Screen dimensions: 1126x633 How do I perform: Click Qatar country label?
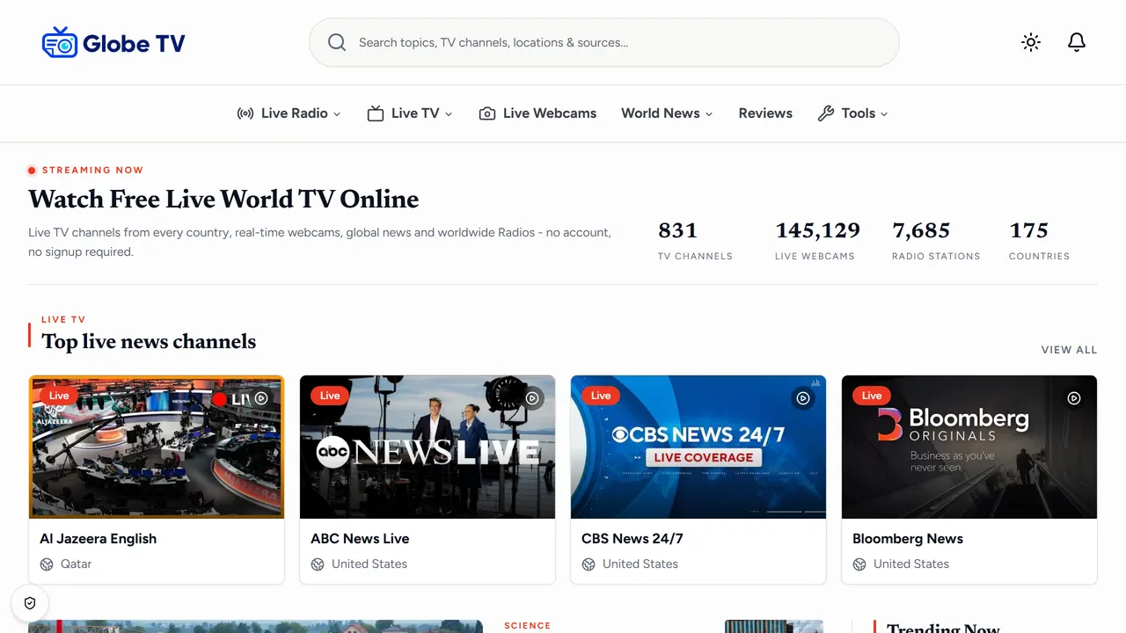(x=76, y=564)
